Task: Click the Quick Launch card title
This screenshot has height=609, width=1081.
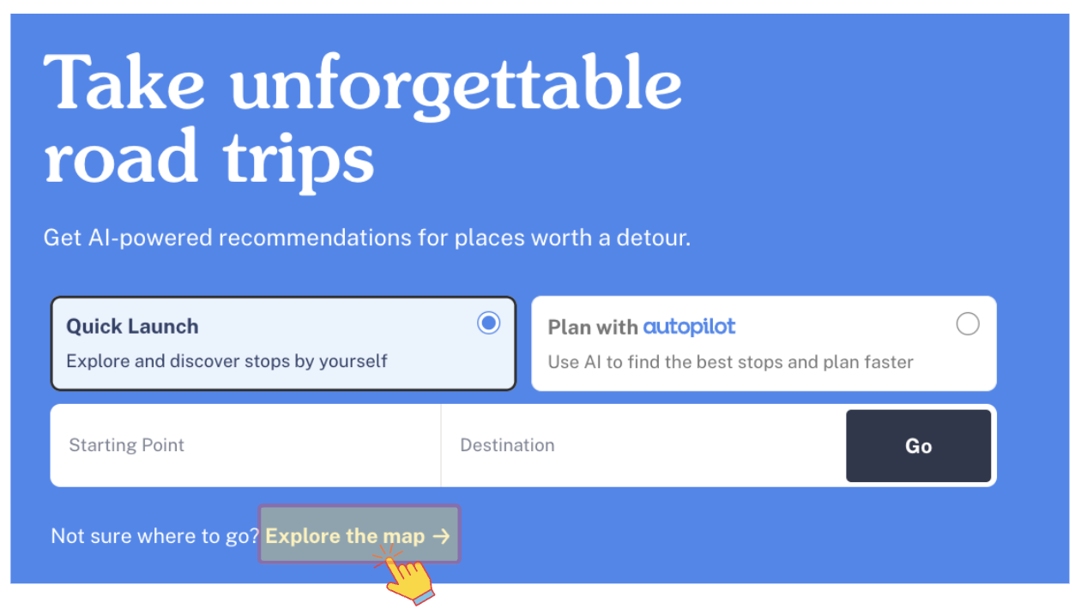Action: pos(132,327)
